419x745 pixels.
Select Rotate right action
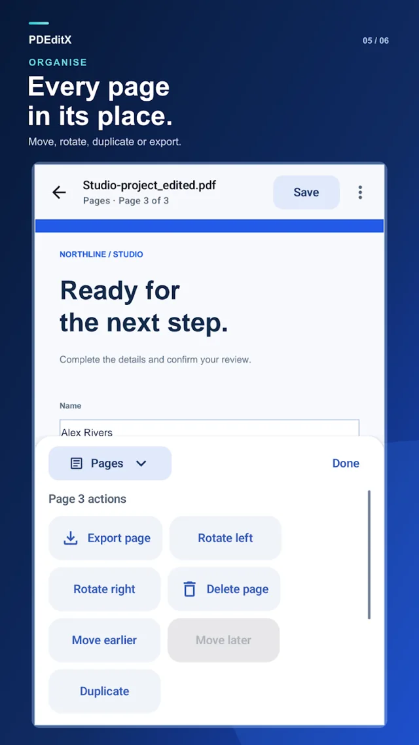click(105, 589)
